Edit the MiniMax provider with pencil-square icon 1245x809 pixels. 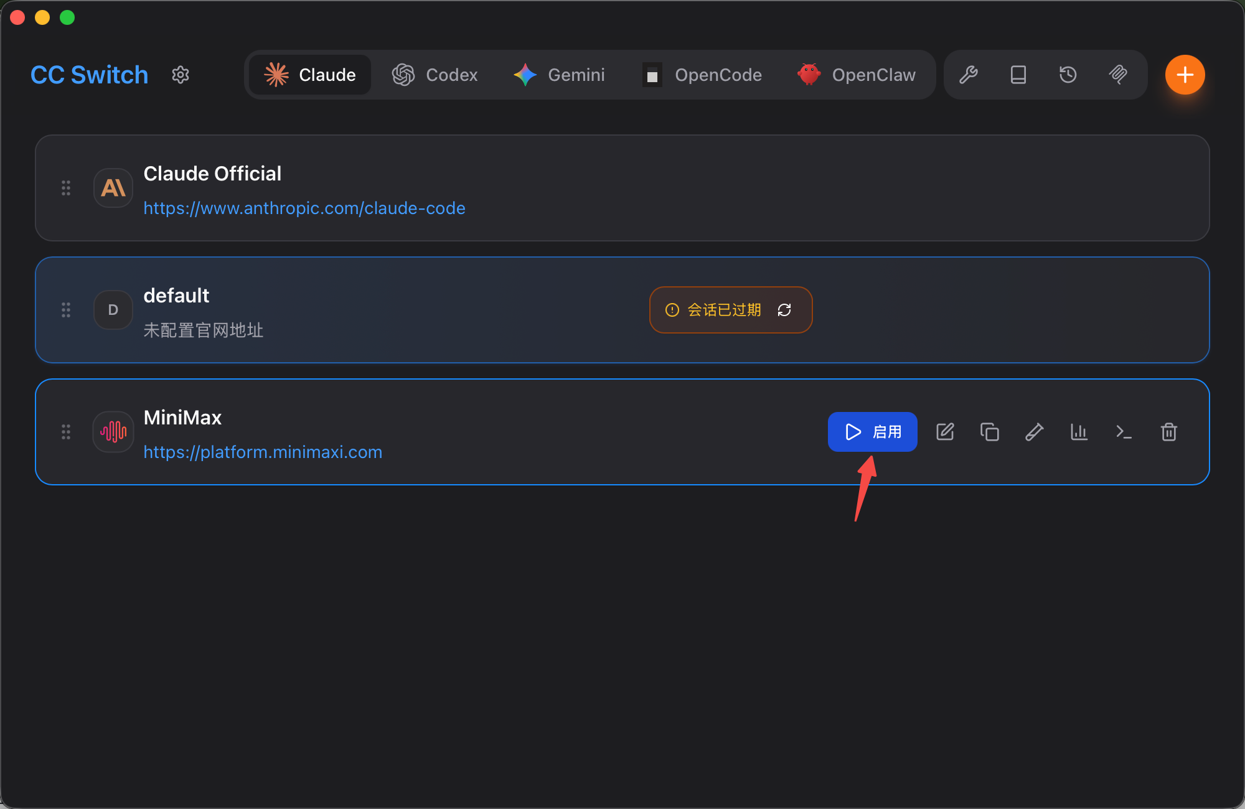click(945, 432)
